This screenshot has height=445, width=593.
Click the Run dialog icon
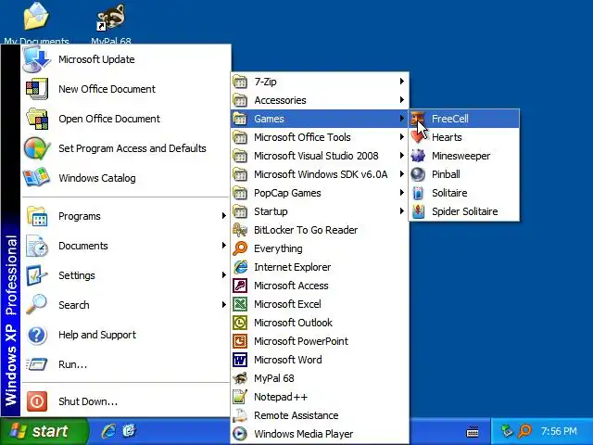(37, 364)
